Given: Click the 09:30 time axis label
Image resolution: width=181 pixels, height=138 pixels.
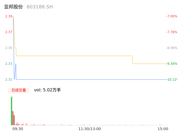Looking at the screenshot, I should pyautogui.click(x=18, y=129).
